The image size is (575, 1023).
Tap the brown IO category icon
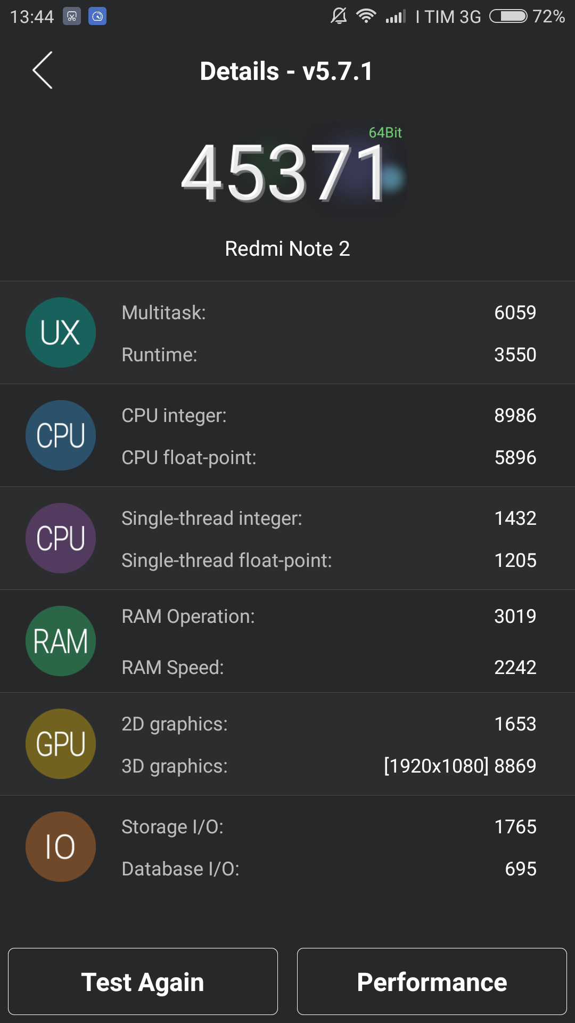click(x=61, y=847)
